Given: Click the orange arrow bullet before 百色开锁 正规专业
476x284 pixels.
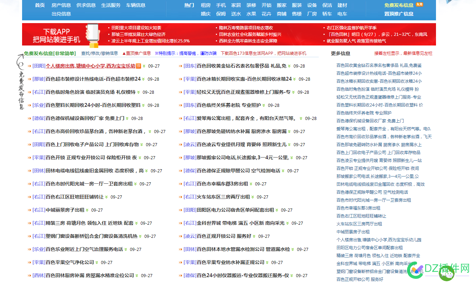Looking at the screenshot, I should (30, 158).
